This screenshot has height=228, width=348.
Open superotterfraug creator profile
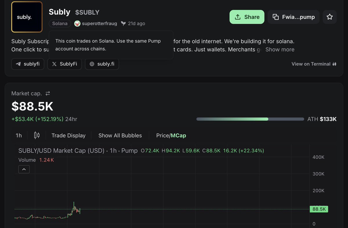click(99, 23)
